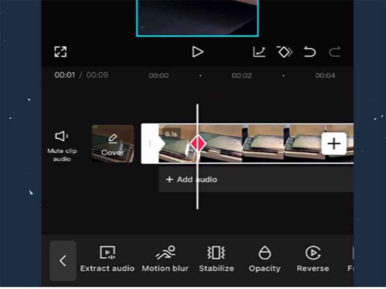Open the Opacity tool
This screenshot has width=386, height=289.
point(264,258)
